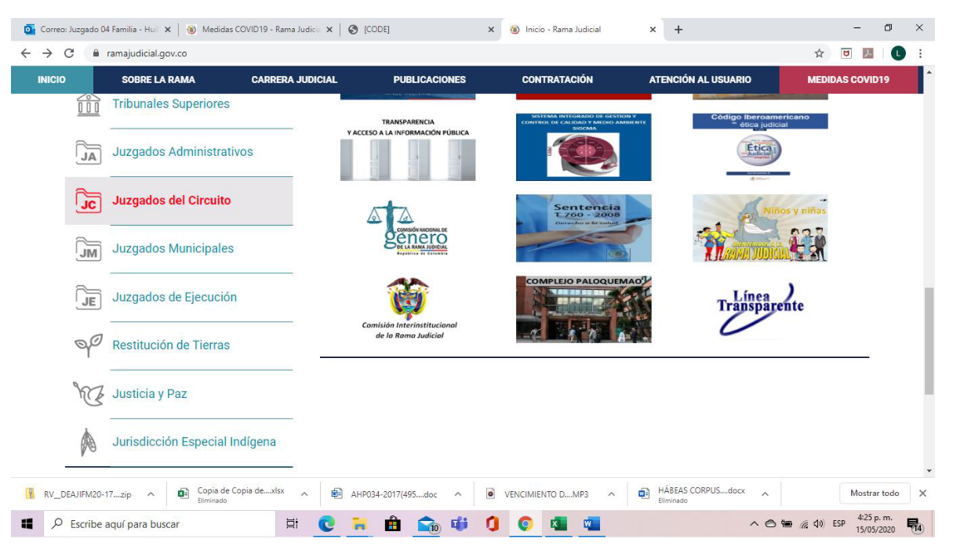Click Mostrar todo in the downloads bar

[x=875, y=494]
